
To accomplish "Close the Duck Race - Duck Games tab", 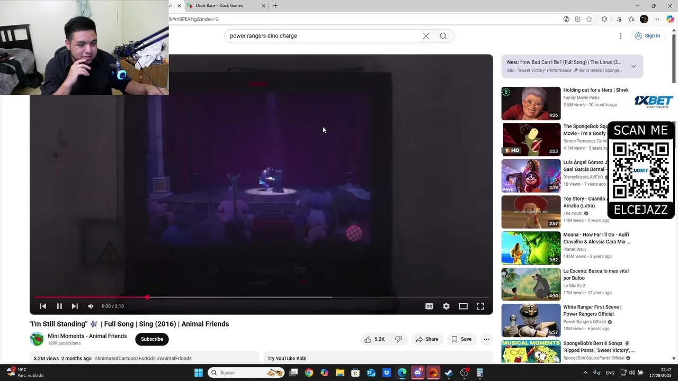I will point(263,6).
